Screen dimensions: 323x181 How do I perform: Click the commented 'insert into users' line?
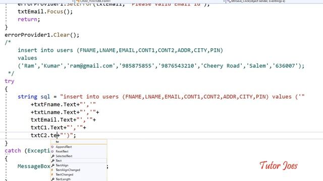pos(120,50)
